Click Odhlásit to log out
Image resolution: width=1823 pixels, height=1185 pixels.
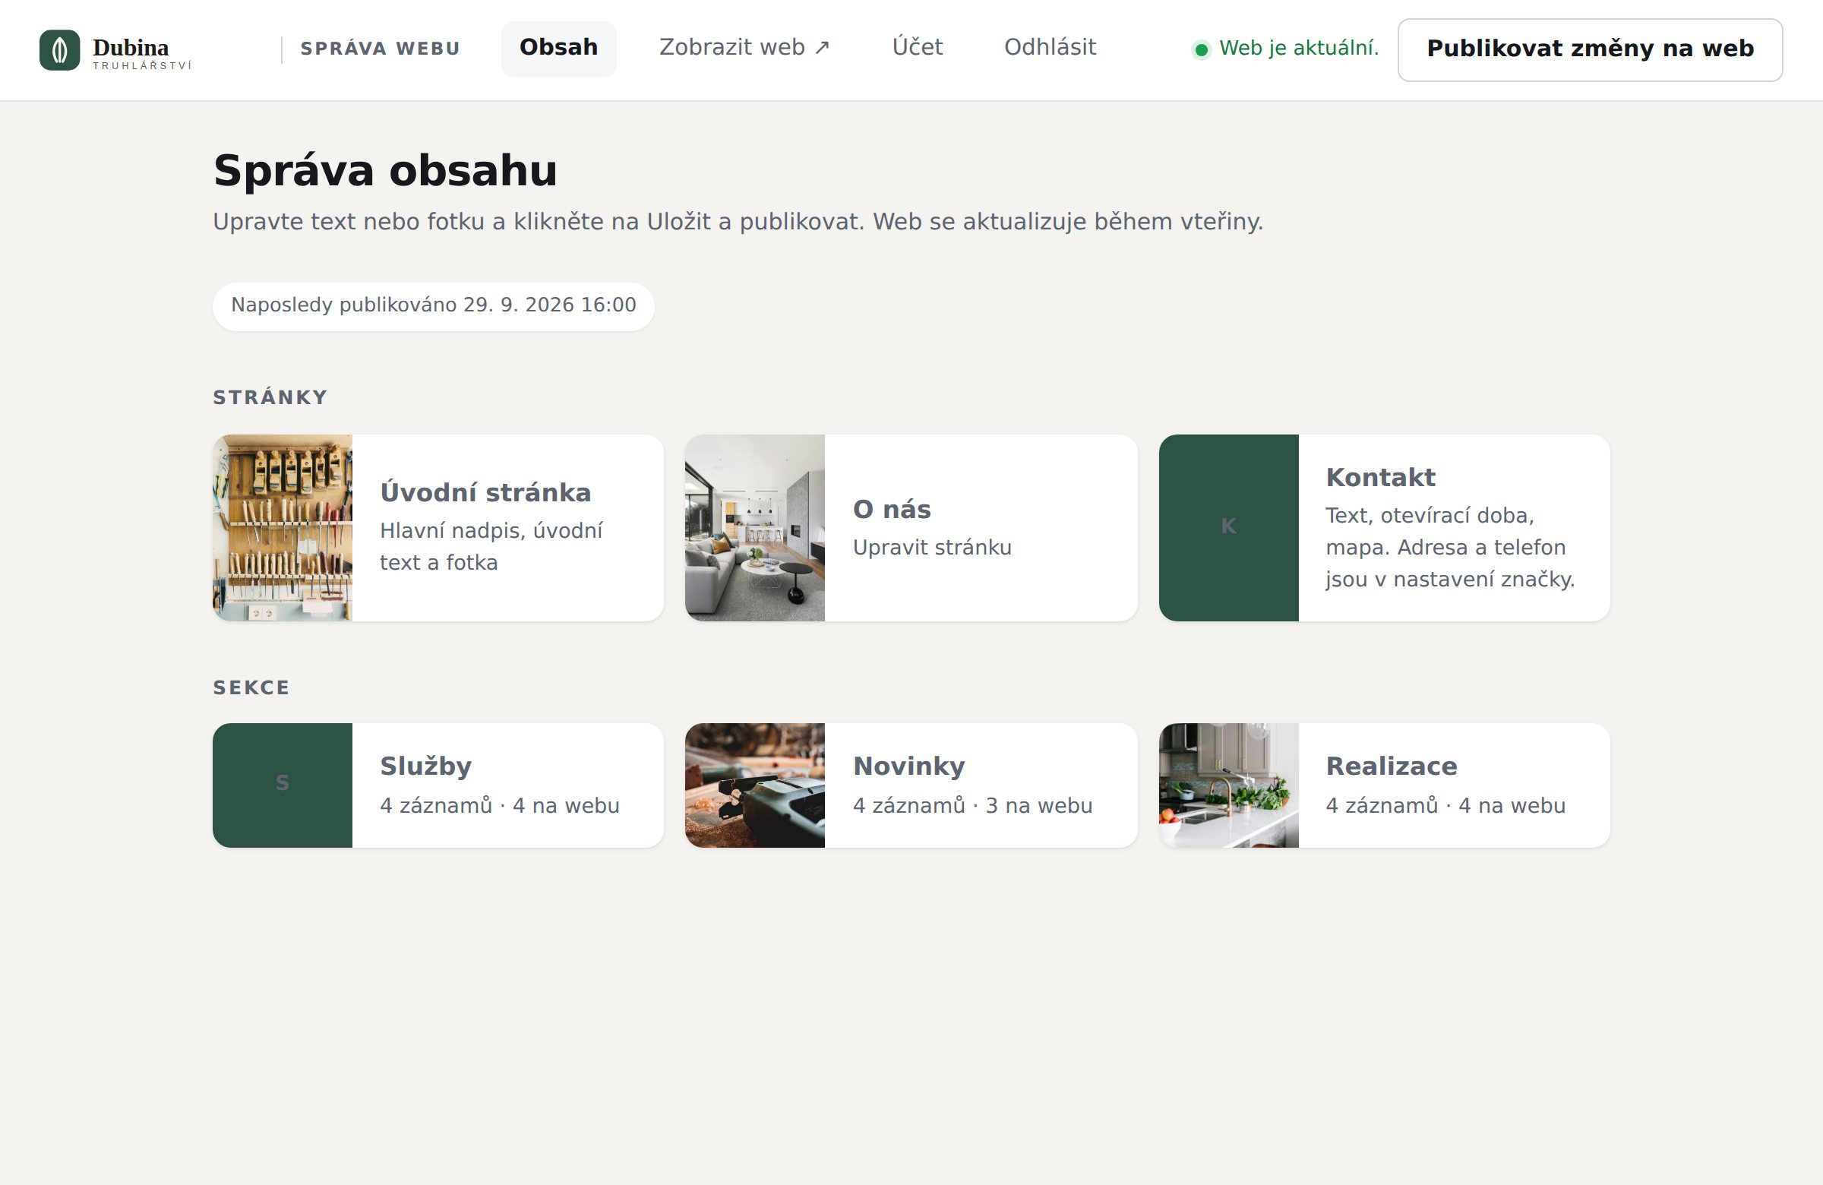(x=1050, y=48)
